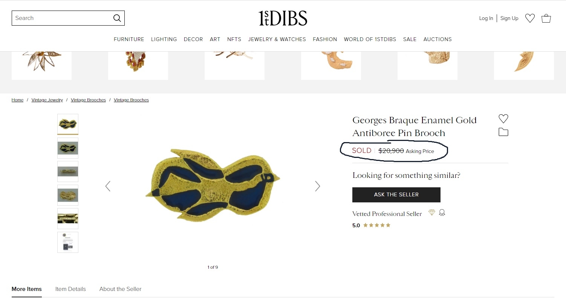Show previous brooch image arrow
The image size is (566, 300).
[x=108, y=186]
